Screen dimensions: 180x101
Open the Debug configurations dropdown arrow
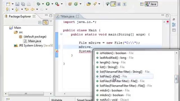(x=43, y=4)
